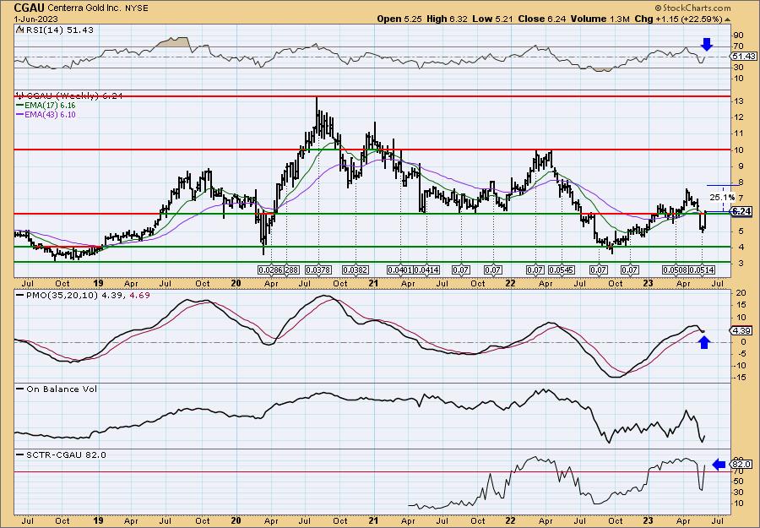The height and width of the screenshot is (528, 760).
Task: Click the 6.24 price axis value tag
Action: (741, 211)
